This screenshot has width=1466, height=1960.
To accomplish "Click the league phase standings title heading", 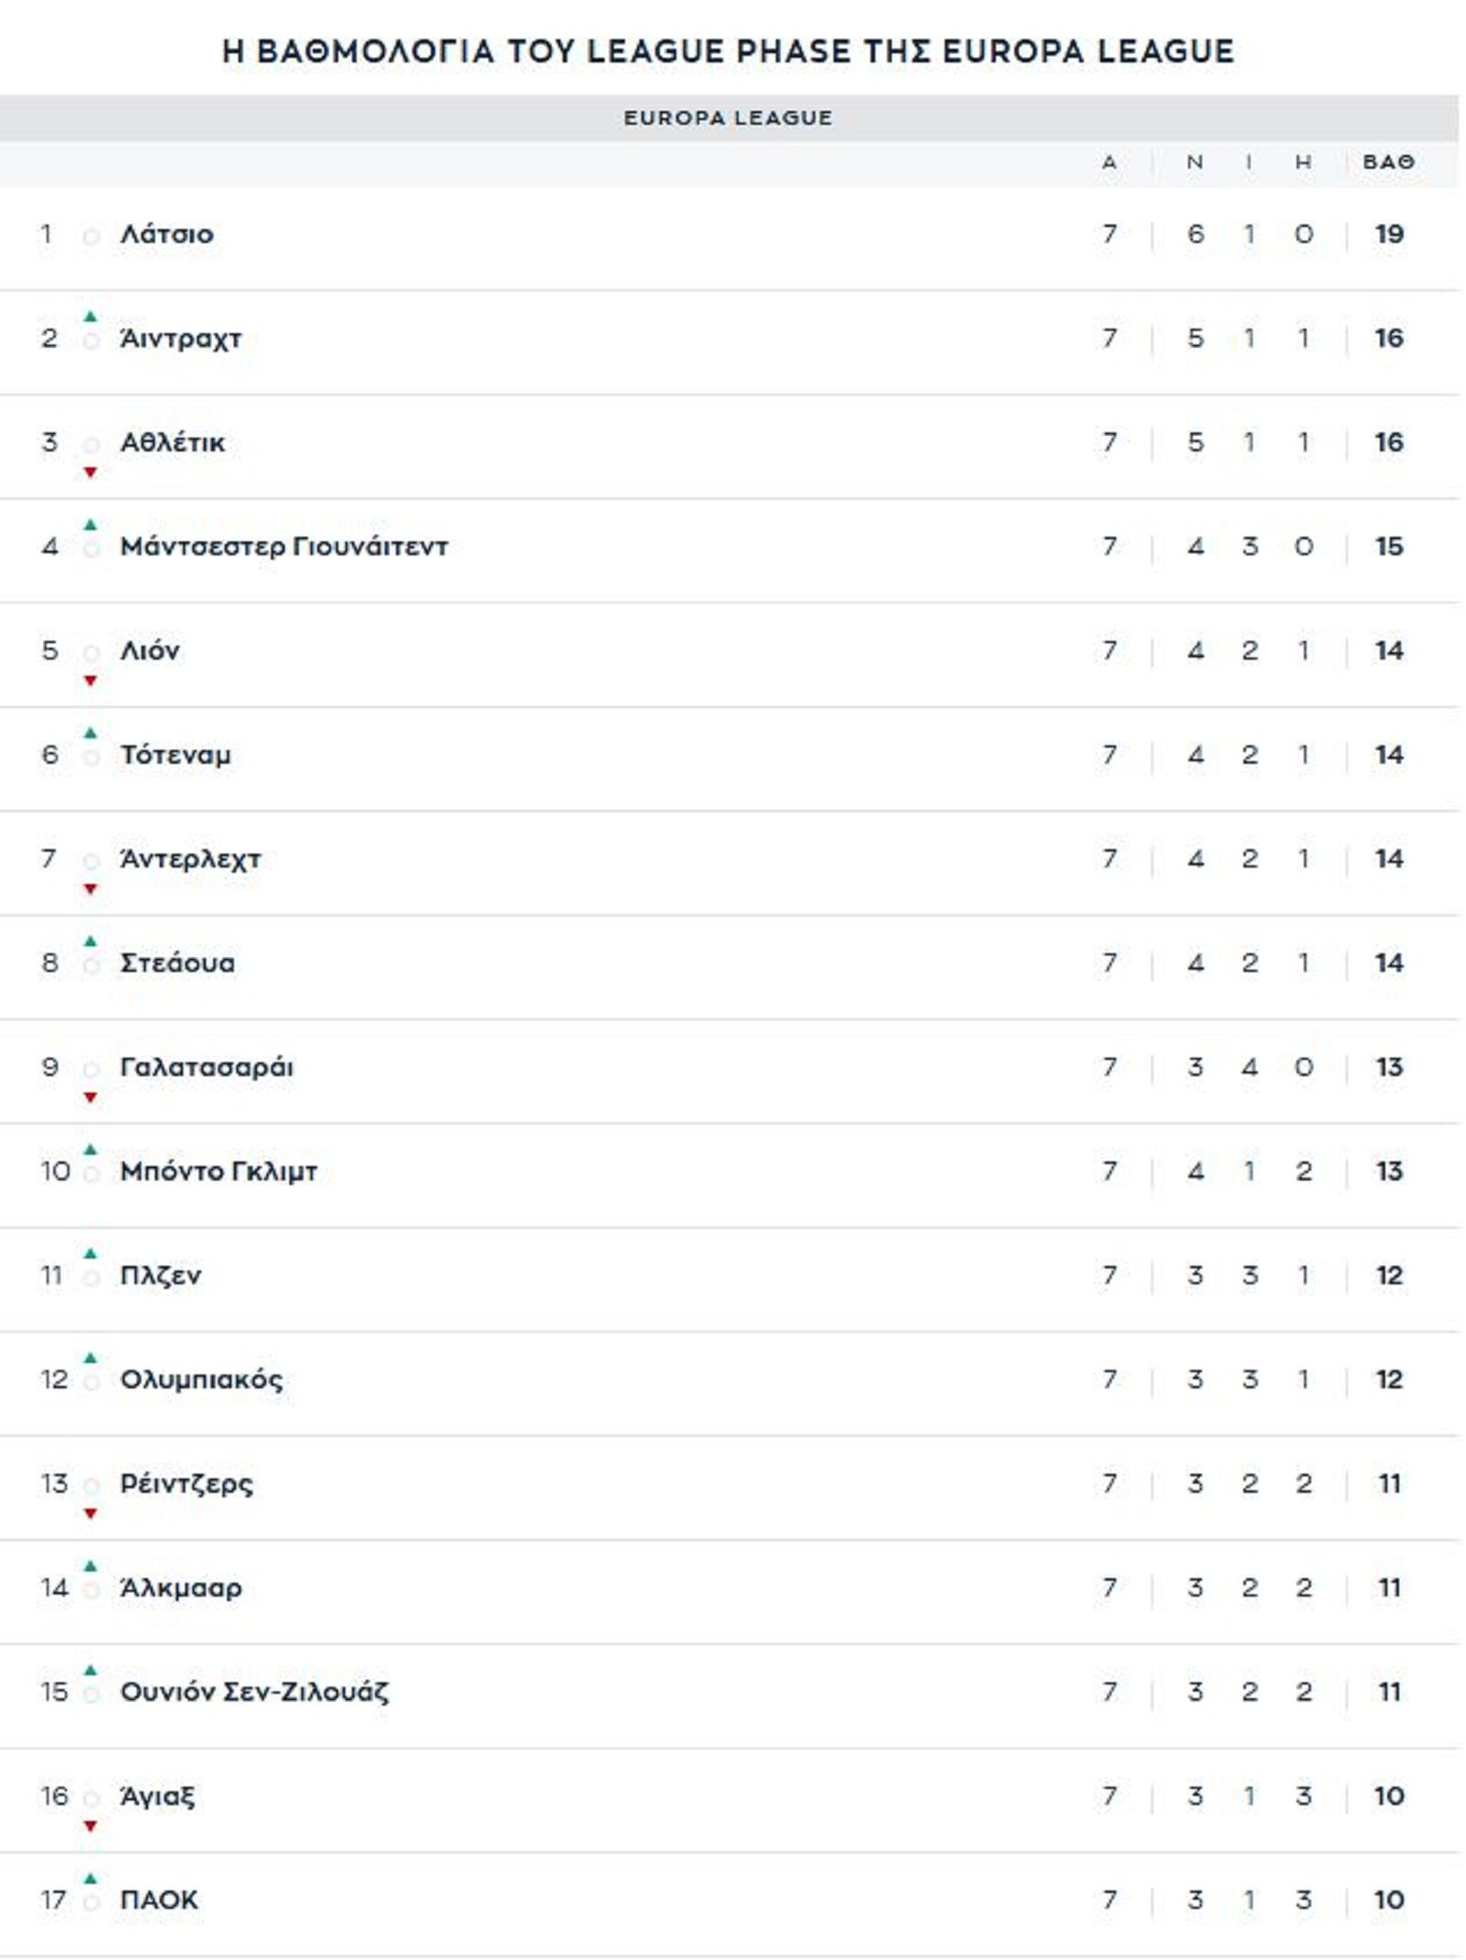I will 728,51.
